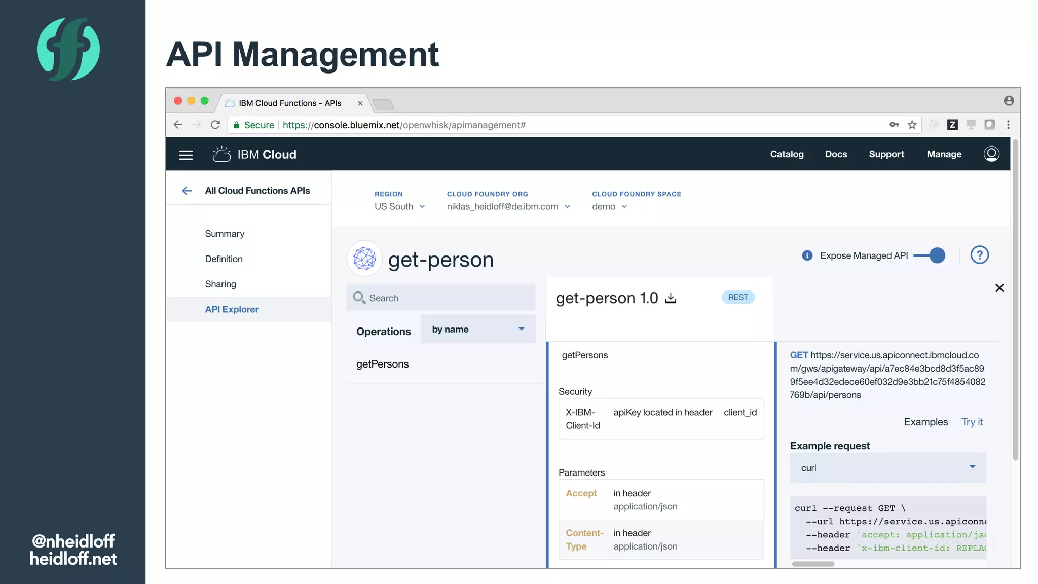Click the Accept parameter name
Screen dimensions: 1038x584
[581, 493]
